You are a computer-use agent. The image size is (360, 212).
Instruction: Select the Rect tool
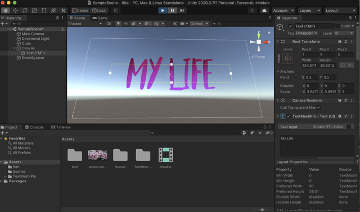coord(44,11)
